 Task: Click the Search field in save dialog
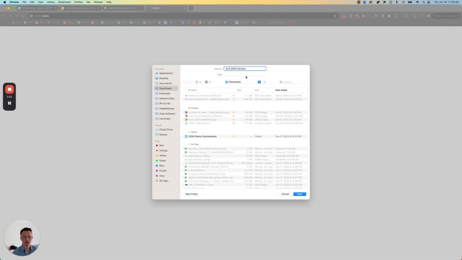tap(292, 82)
